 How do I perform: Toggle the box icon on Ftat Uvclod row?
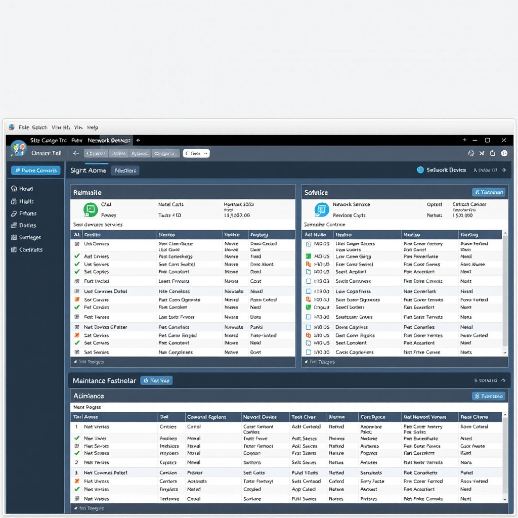77,281
